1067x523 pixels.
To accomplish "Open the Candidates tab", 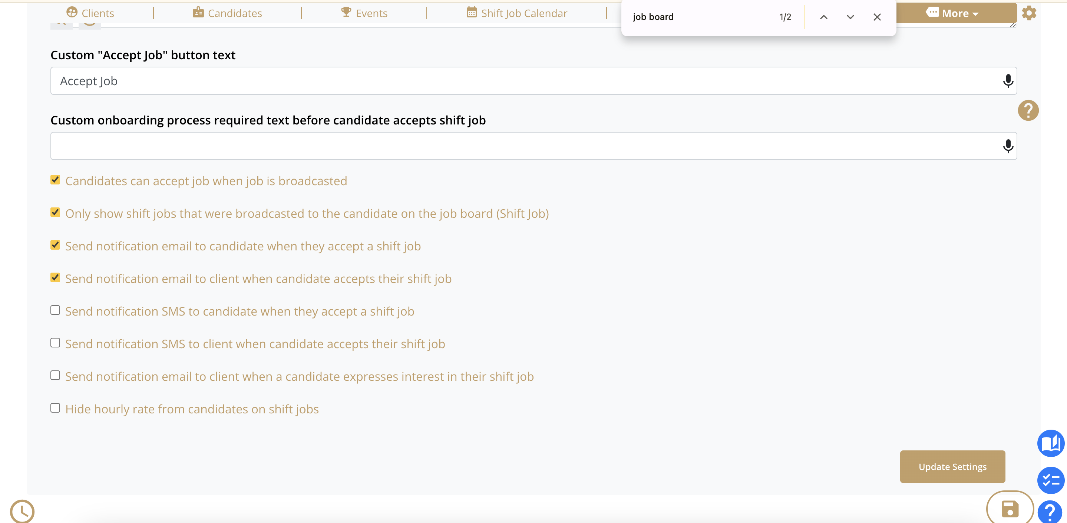I will [227, 13].
